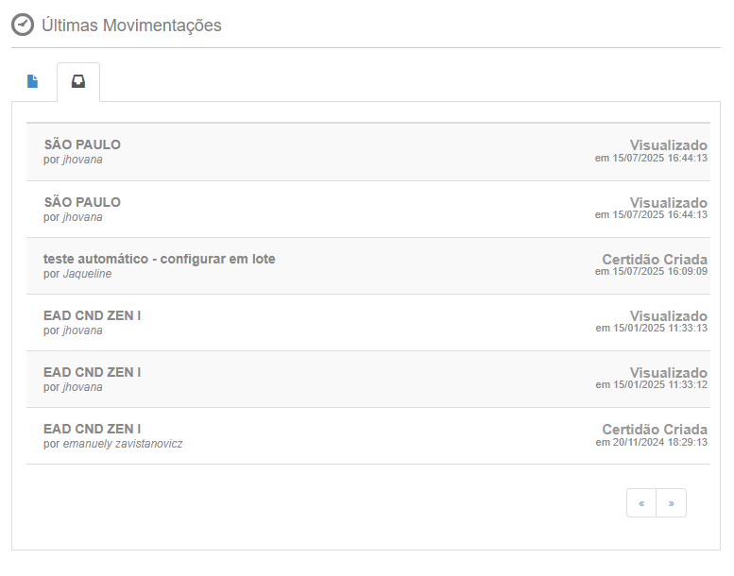734x576 pixels.
Task: Open EAD CND ZEN I by emanuely zavistanovicz
Action: [x=93, y=429]
